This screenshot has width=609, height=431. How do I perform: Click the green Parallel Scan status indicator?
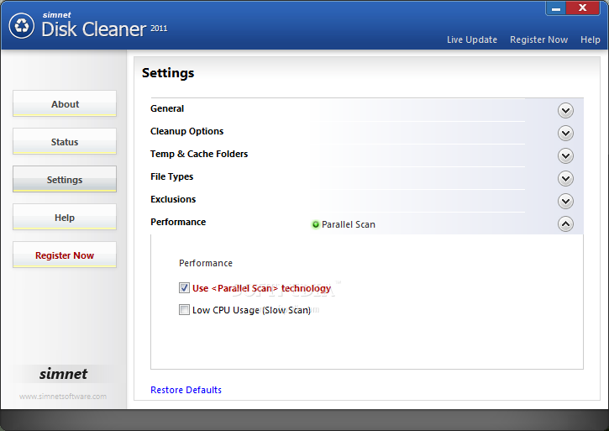click(316, 224)
